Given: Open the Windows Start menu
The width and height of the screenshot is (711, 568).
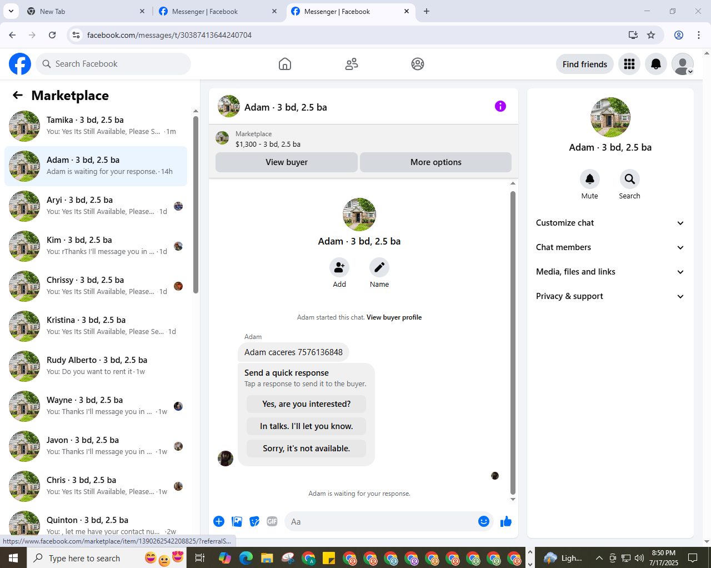Looking at the screenshot, I should pyautogui.click(x=13, y=558).
